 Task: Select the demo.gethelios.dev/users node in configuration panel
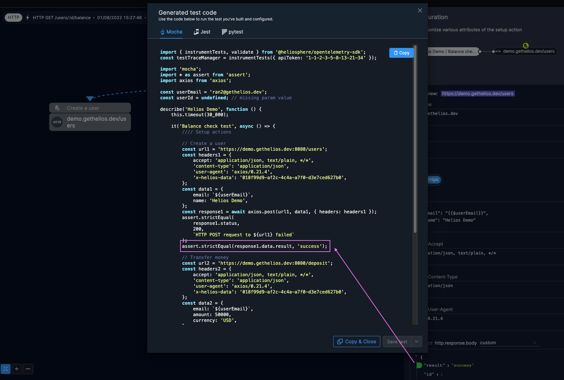525,51
